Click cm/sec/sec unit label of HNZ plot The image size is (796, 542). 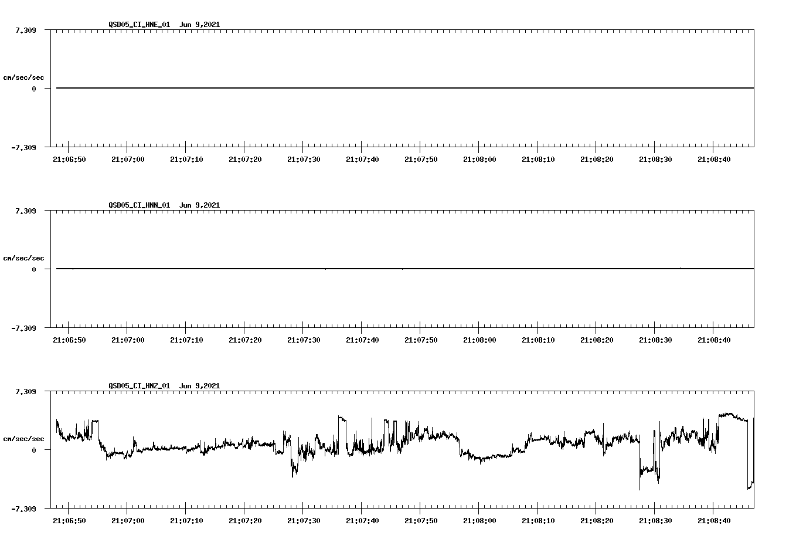(x=23, y=439)
